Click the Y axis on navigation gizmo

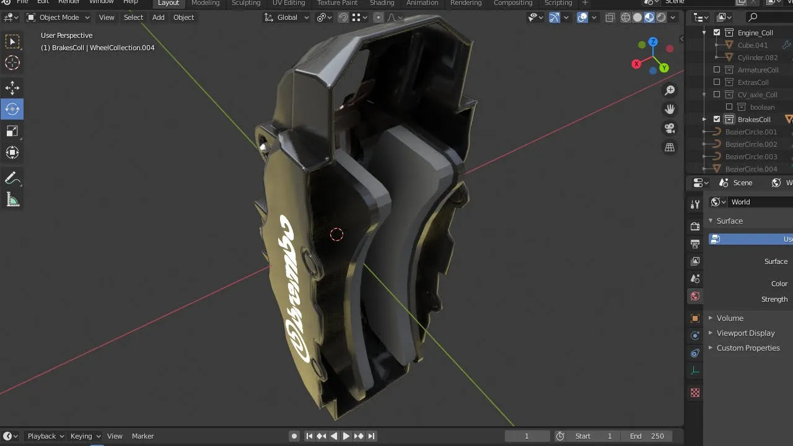click(x=664, y=68)
